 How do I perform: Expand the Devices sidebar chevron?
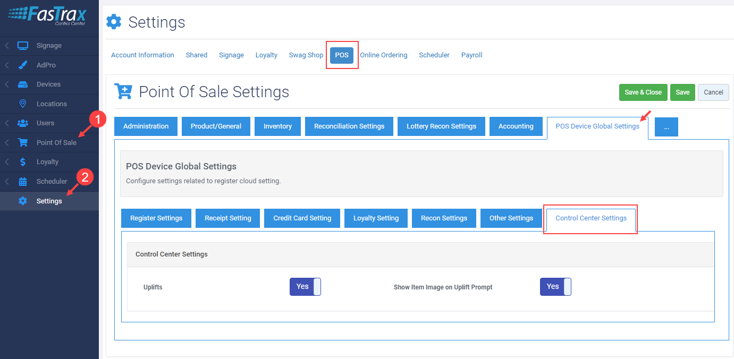(7, 84)
